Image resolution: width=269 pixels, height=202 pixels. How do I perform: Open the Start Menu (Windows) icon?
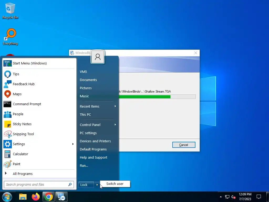(x=8, y=63)
